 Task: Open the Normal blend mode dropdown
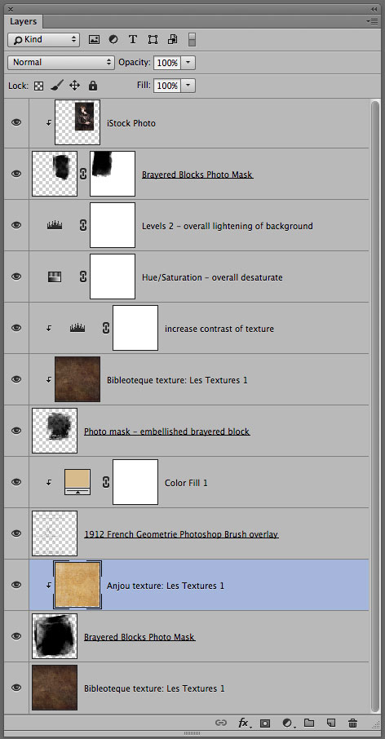61,62
